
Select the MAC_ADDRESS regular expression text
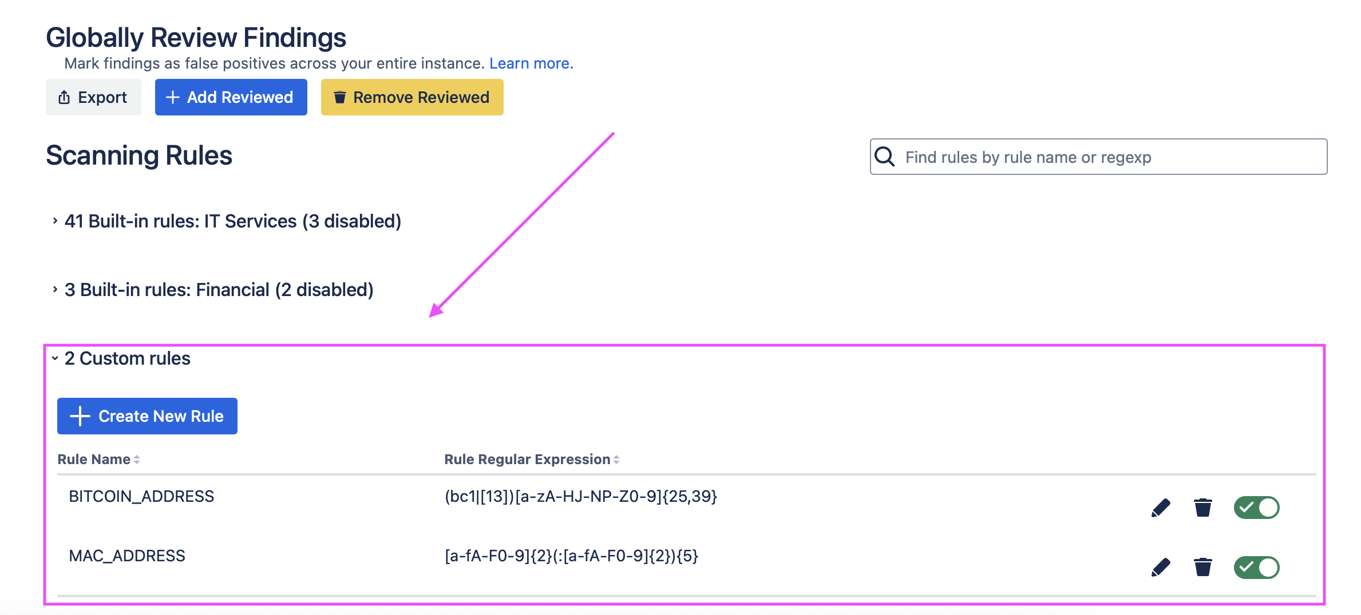coord(571,556)
